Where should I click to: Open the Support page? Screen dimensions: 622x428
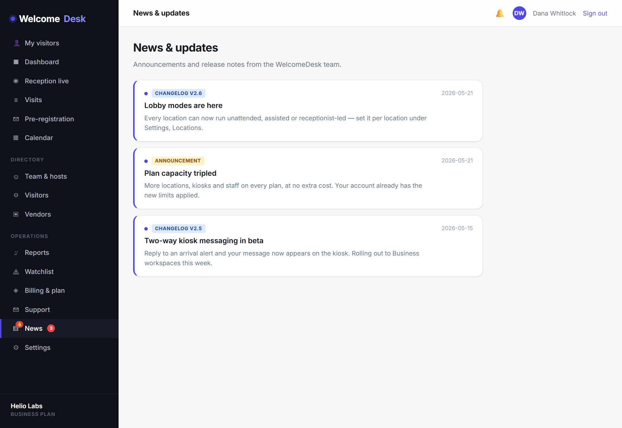[x=59, y=310]
